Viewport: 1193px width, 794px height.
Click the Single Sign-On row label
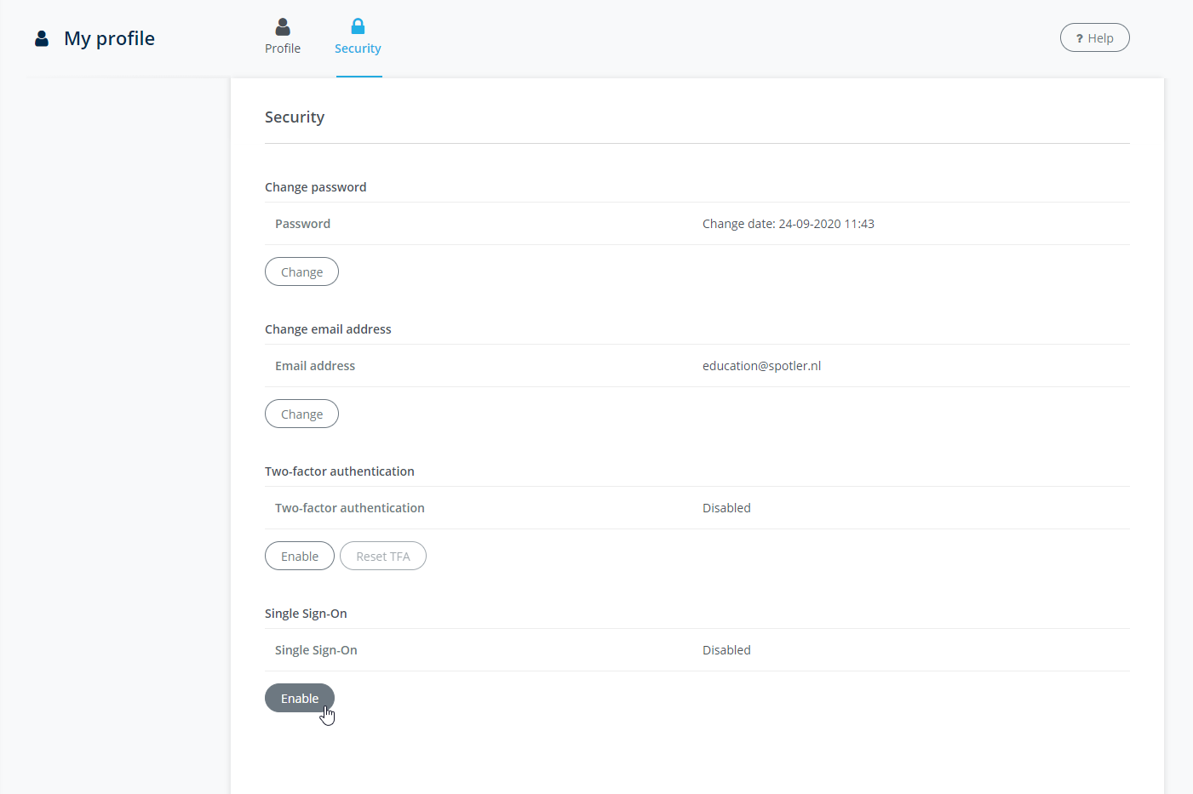[x=316, y=650]
